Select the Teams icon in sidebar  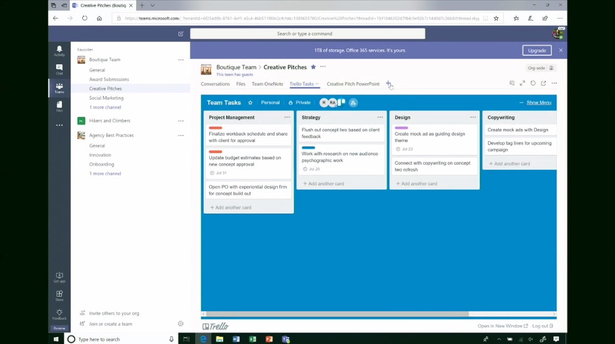click(59, 88)
